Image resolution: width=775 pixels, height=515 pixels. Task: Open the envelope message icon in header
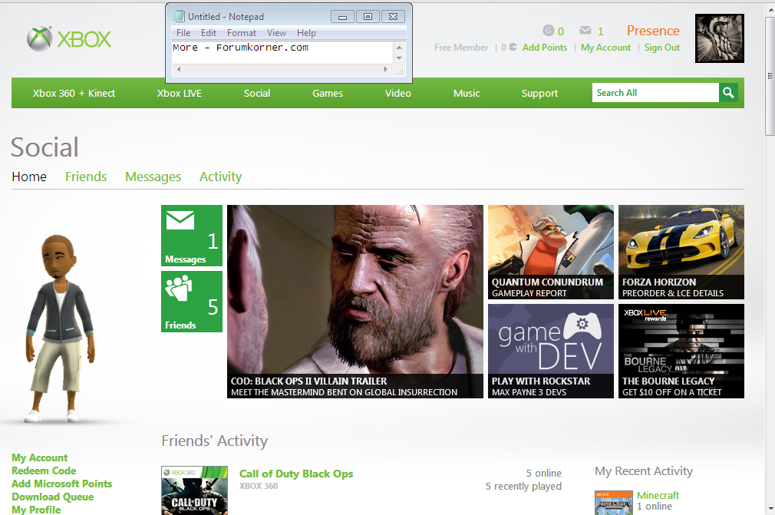585,31
